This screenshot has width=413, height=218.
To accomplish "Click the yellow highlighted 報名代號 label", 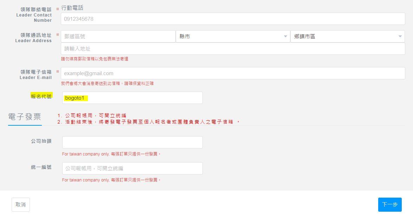I will pyautogui.click(x=41, y=97).
